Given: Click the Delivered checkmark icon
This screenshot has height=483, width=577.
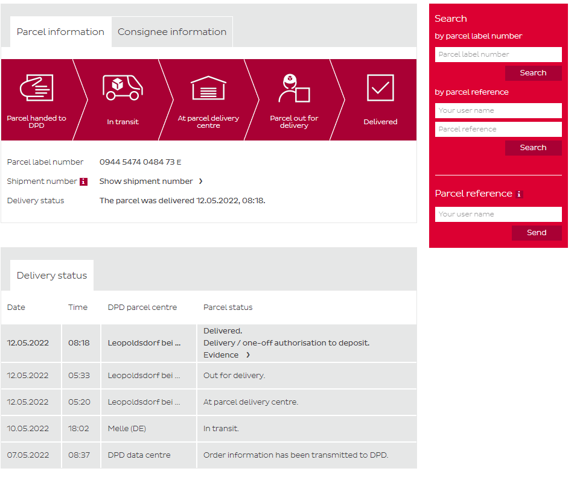Looking at the screenshot, I should (x=380, y=88).
